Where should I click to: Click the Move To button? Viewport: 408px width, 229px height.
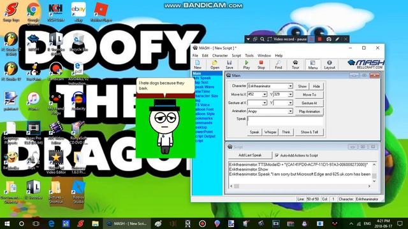click(309, 95)
